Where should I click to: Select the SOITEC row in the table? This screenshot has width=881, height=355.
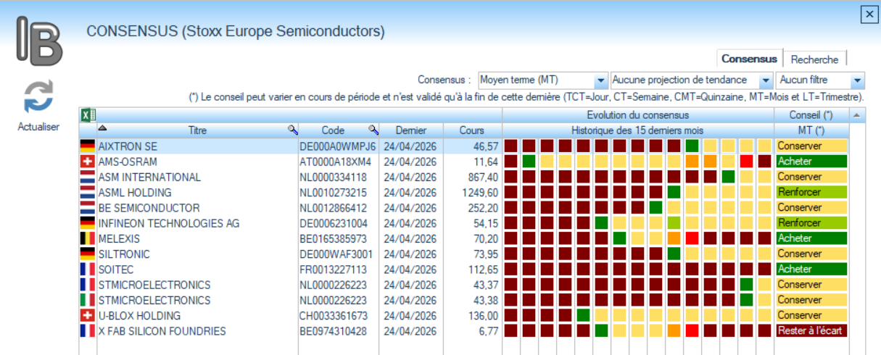(x=196, y=270)
